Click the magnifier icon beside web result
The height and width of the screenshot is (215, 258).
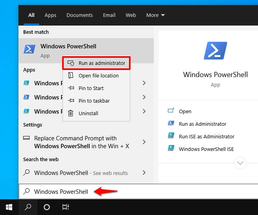(x=26, y=173)
